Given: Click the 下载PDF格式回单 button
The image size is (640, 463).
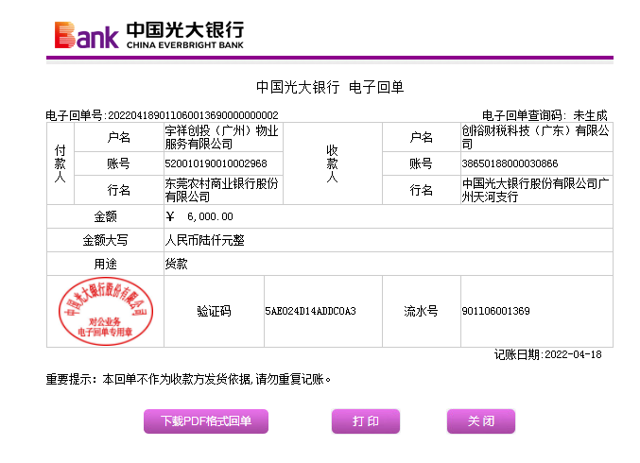Looking at the screenshot, I should 206,421.
